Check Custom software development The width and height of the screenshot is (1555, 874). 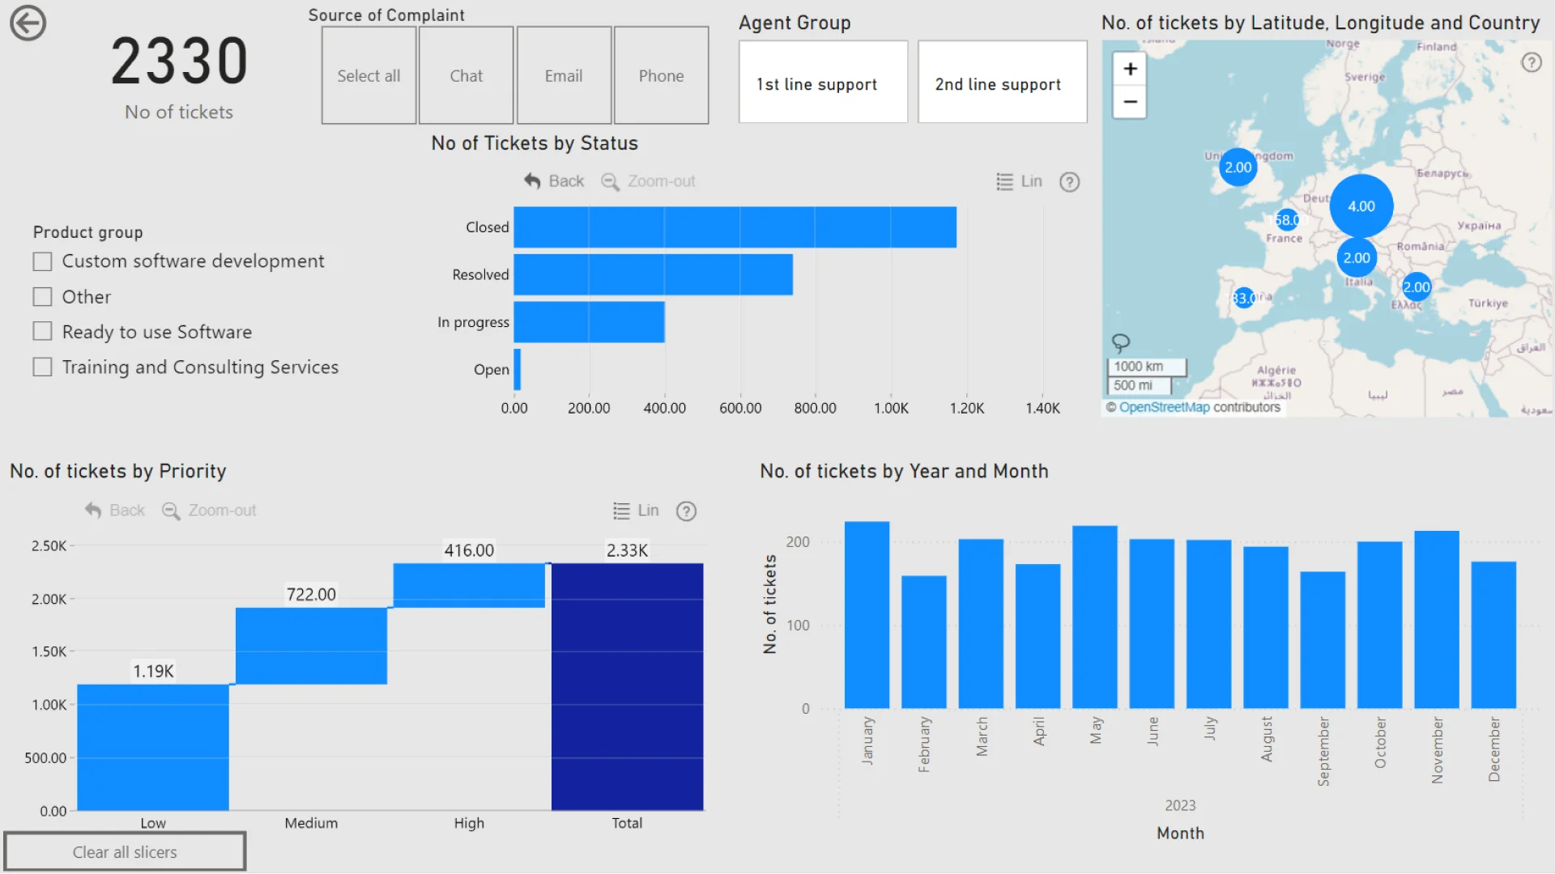click(x=42, y=261)
